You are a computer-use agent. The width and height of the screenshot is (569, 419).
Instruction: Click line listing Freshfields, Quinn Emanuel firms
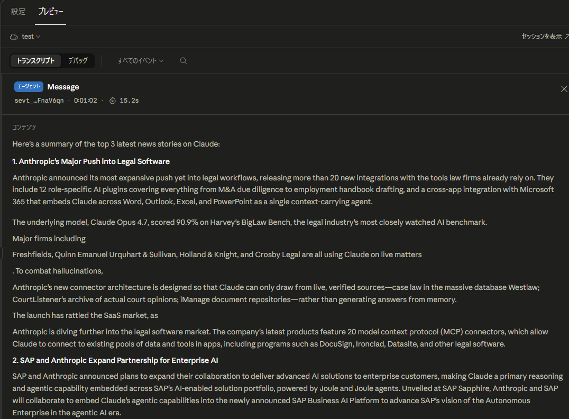[x=217, y=254]
